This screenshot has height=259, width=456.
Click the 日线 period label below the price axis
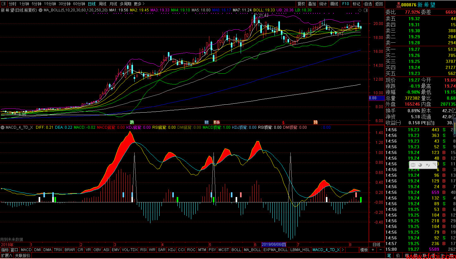point(377,244)
